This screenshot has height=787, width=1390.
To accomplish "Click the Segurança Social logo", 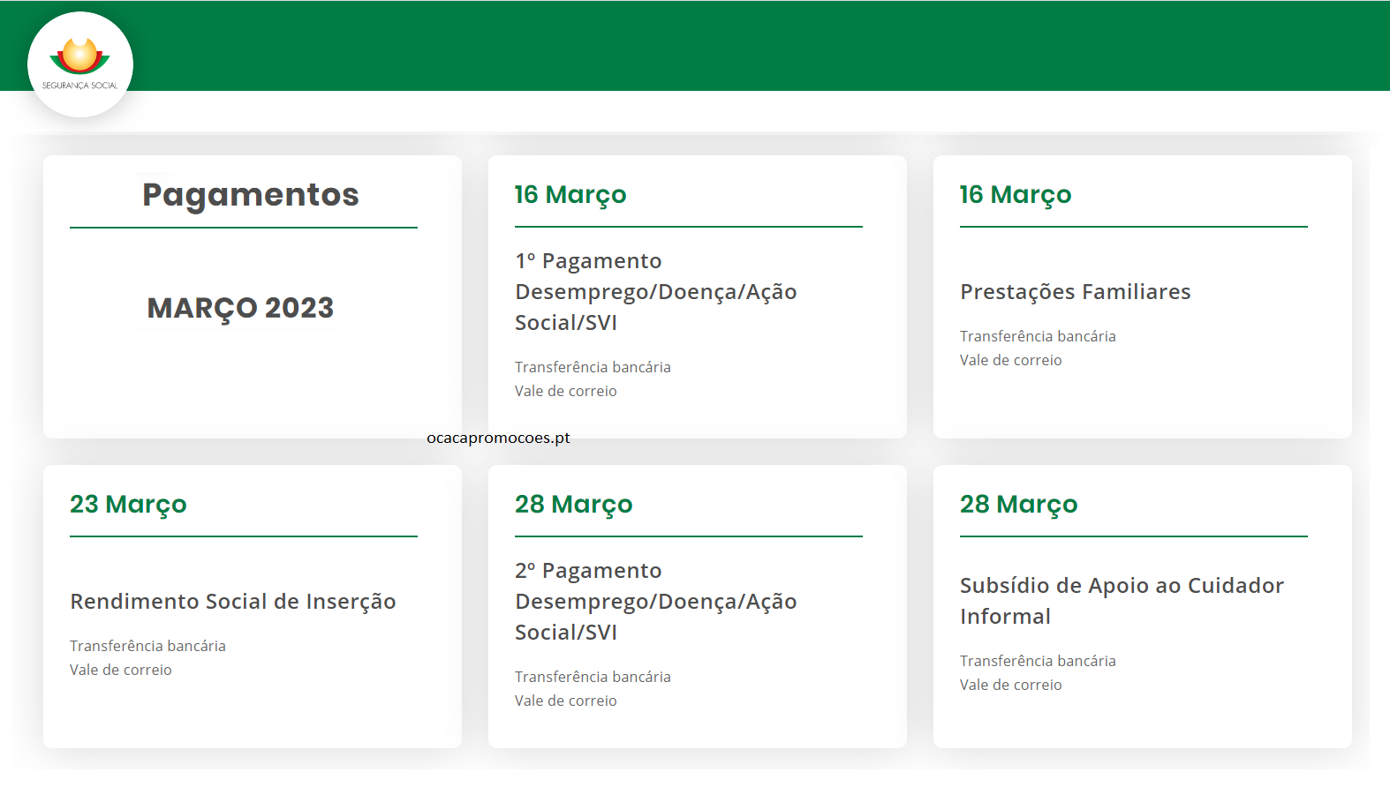I will (x=80, y=64).
